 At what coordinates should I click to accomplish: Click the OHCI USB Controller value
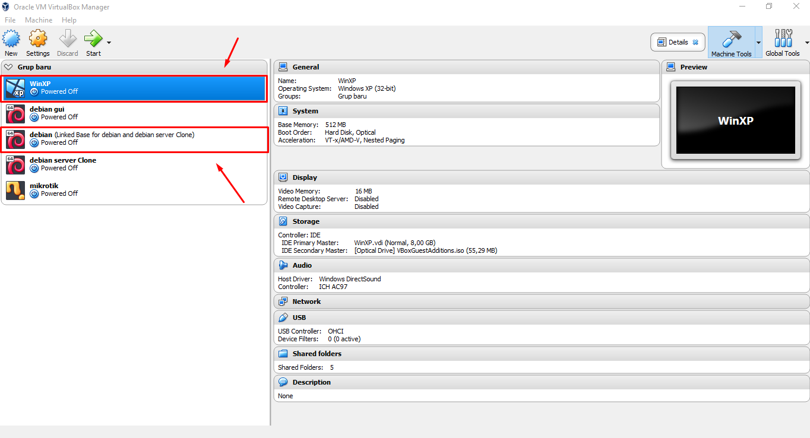pos(336,331)
